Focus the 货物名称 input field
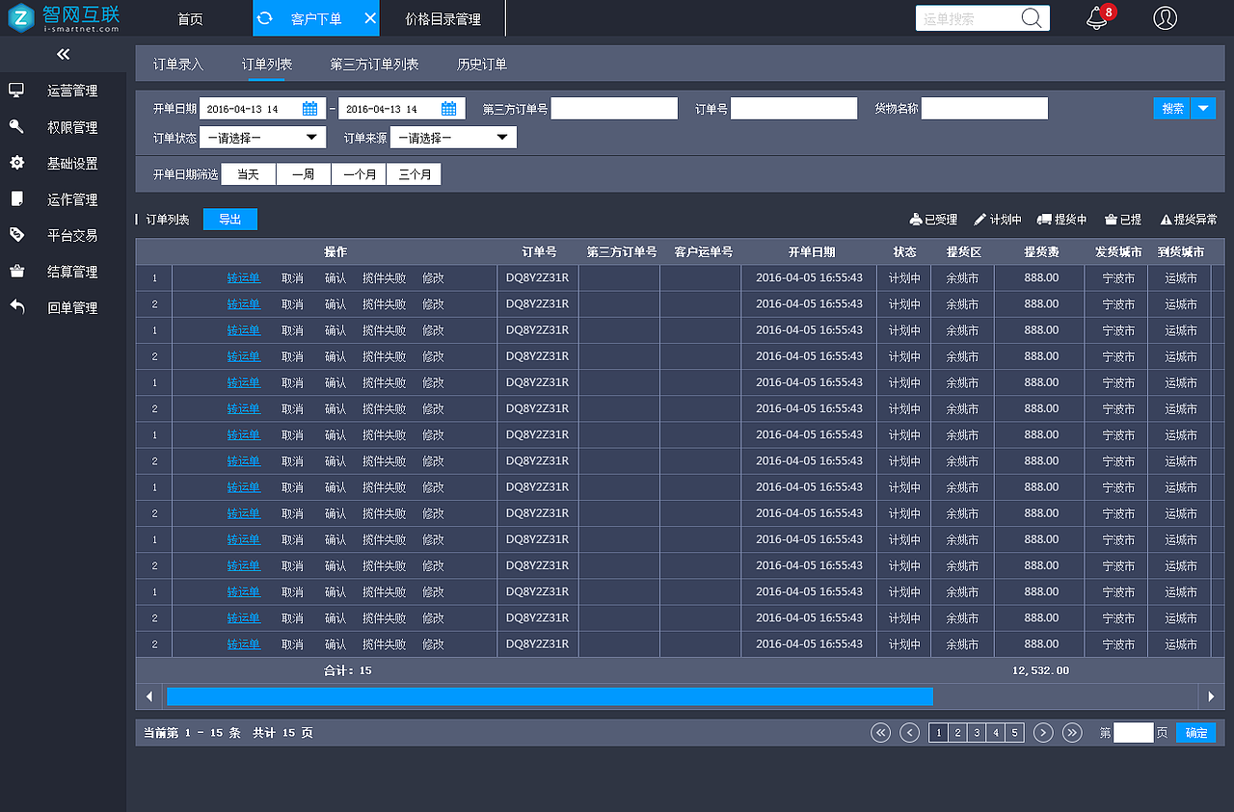 [984, 109]
